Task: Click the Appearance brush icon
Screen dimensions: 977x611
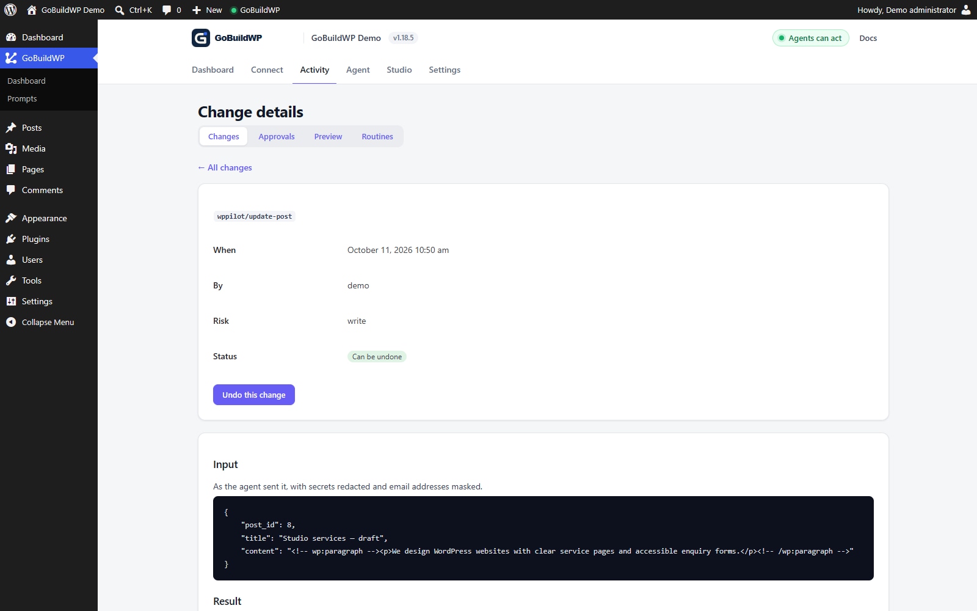Action: pos(11,218)
